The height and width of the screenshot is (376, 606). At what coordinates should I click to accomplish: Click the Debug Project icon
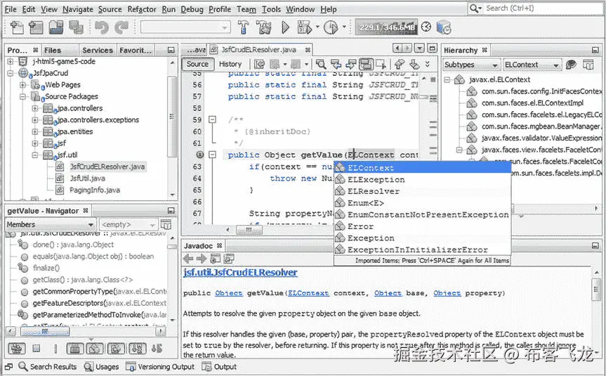305,27
